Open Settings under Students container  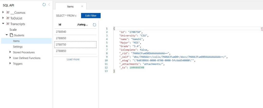(18, 46)
